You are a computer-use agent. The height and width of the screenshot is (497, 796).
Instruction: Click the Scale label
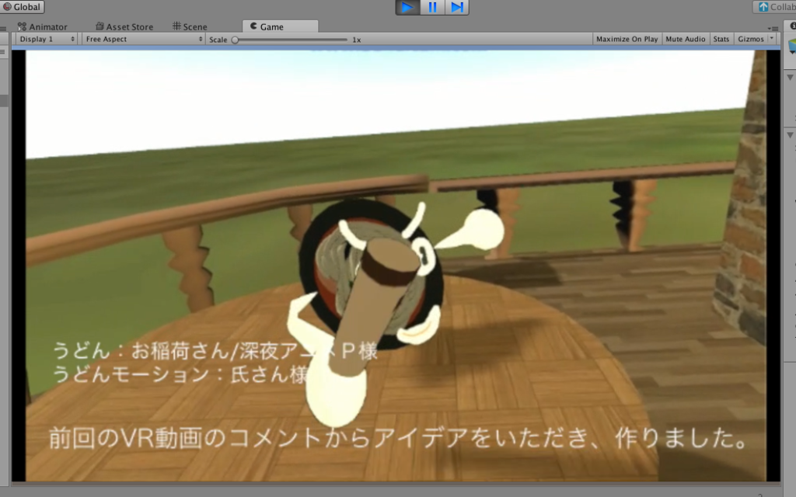(218, 40)
